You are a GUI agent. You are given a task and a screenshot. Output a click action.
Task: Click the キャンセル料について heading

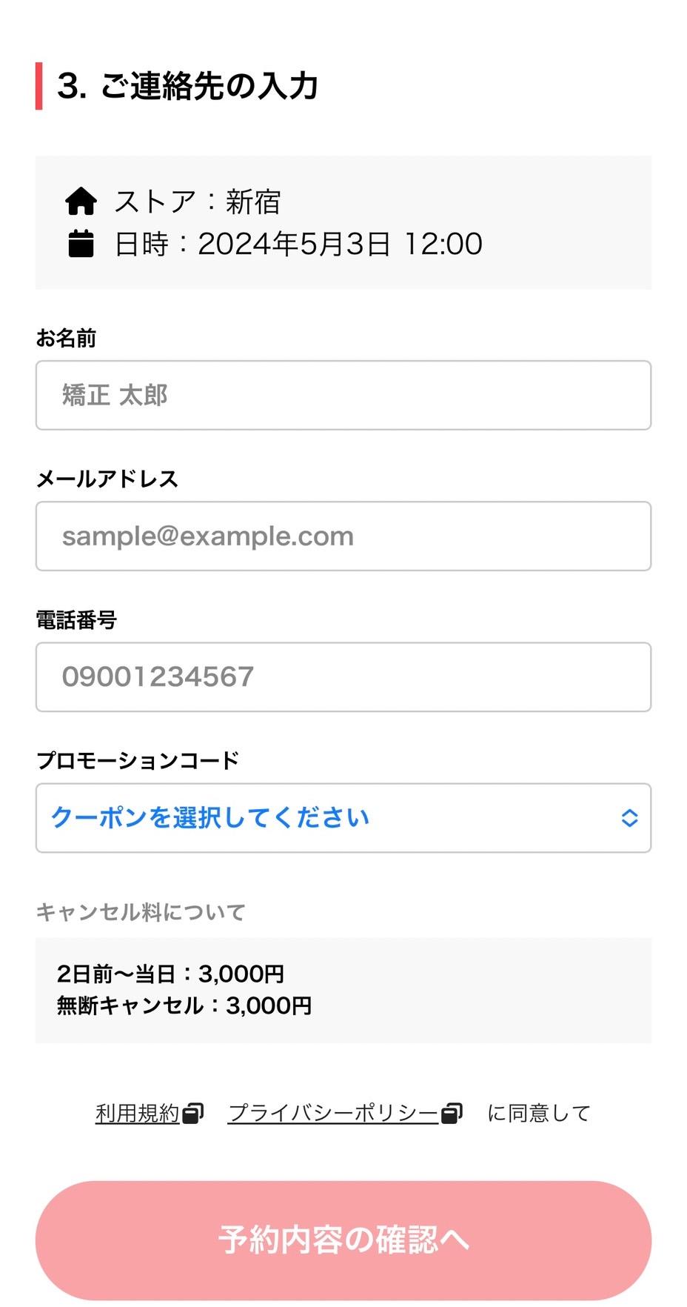pyautogui.click(x=140, y=911)
